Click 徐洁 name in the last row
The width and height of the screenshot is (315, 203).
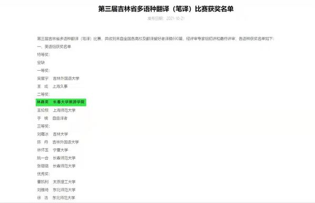(x=43, y=198)
